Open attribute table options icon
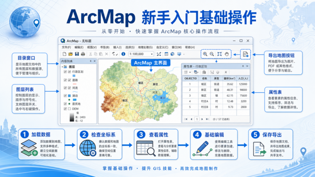 [x=186, y=72]
